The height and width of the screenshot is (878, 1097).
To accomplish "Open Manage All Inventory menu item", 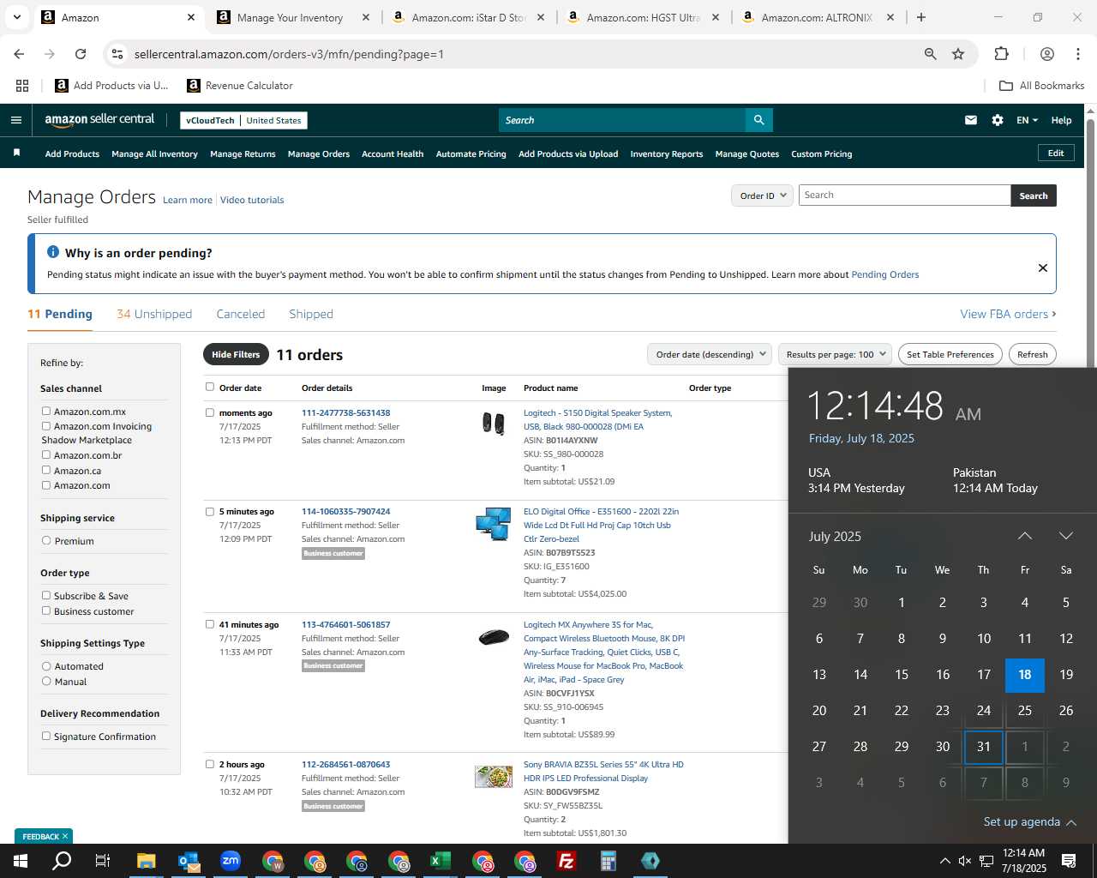I will [x=154, y=153].
